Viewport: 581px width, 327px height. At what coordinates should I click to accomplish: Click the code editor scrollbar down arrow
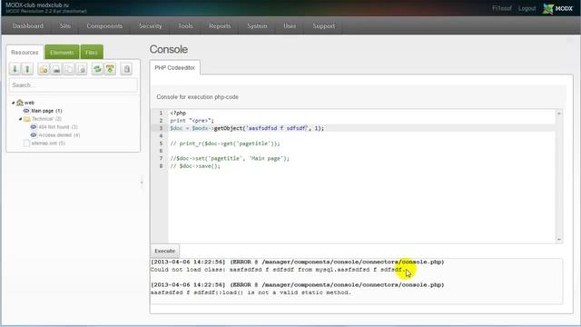click(559, 240)
